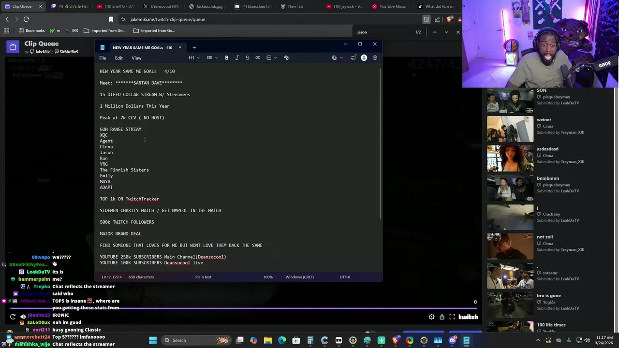Open Calculator from the taskbar
This screenshot has height=348, width=619.
point(310,340)
